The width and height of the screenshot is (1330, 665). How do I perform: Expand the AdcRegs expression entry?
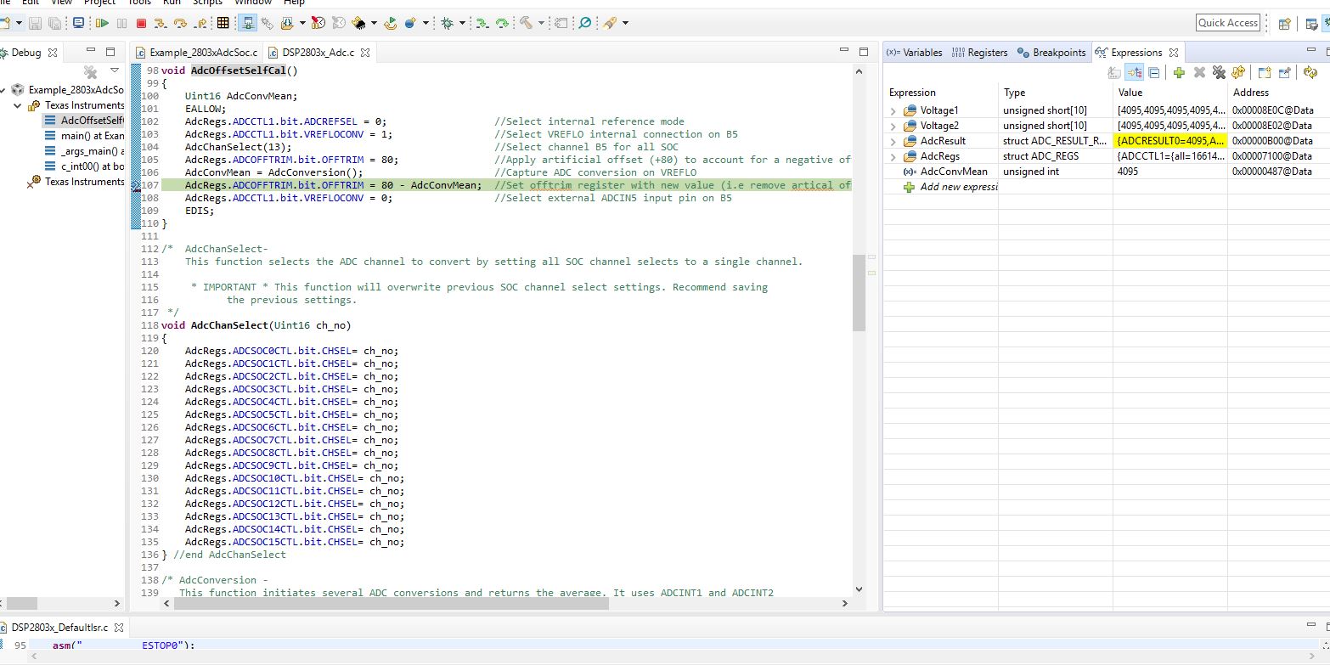pyautogui.click(x=892, y=155)
